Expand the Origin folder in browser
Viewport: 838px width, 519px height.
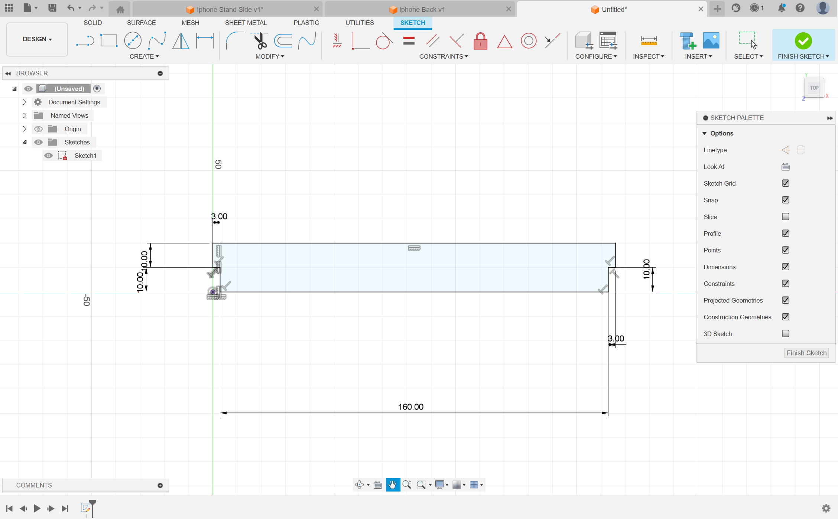[x=24, y=128]
